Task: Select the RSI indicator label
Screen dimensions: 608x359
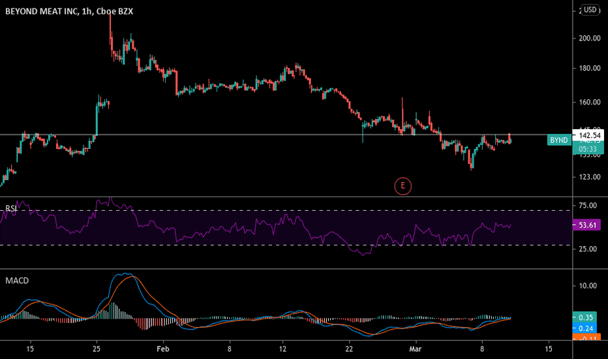Action: (x=11, y=208)
